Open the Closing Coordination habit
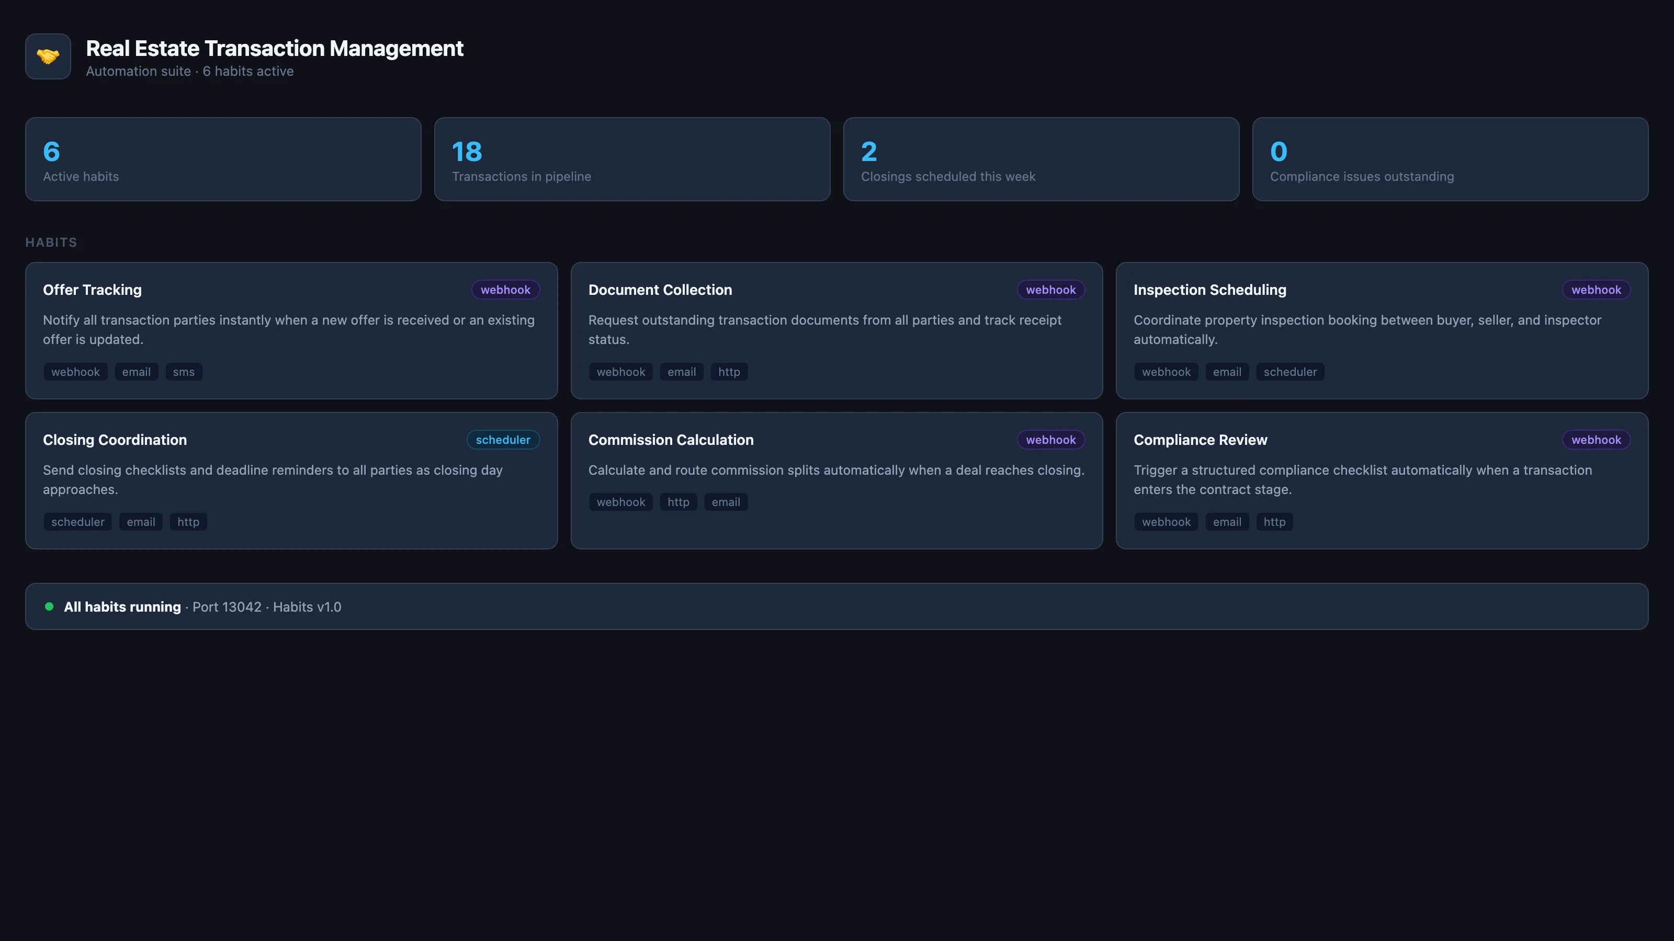Image resolution: width=1674 pixels, height=941 pixels. tap(291, 480)
